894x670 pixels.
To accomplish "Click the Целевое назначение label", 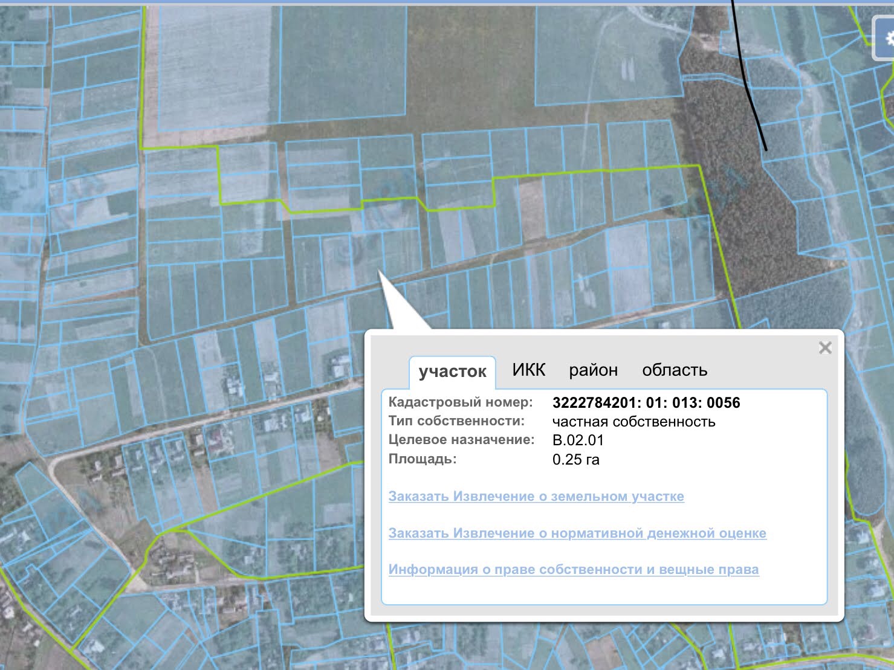I will (461, 440).
